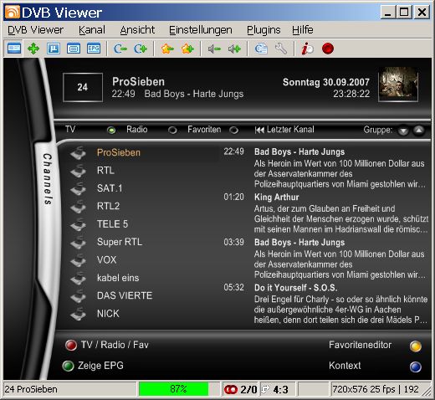Select kabel eins channel in list
The image size is (435, 400).
(118, 278)
